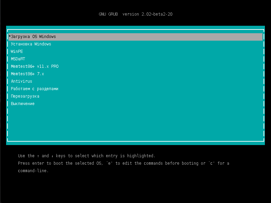This screenshot has height=203, width=271.
Task: Click the asterisk marker on the highlighted entry
Action: 10,36
